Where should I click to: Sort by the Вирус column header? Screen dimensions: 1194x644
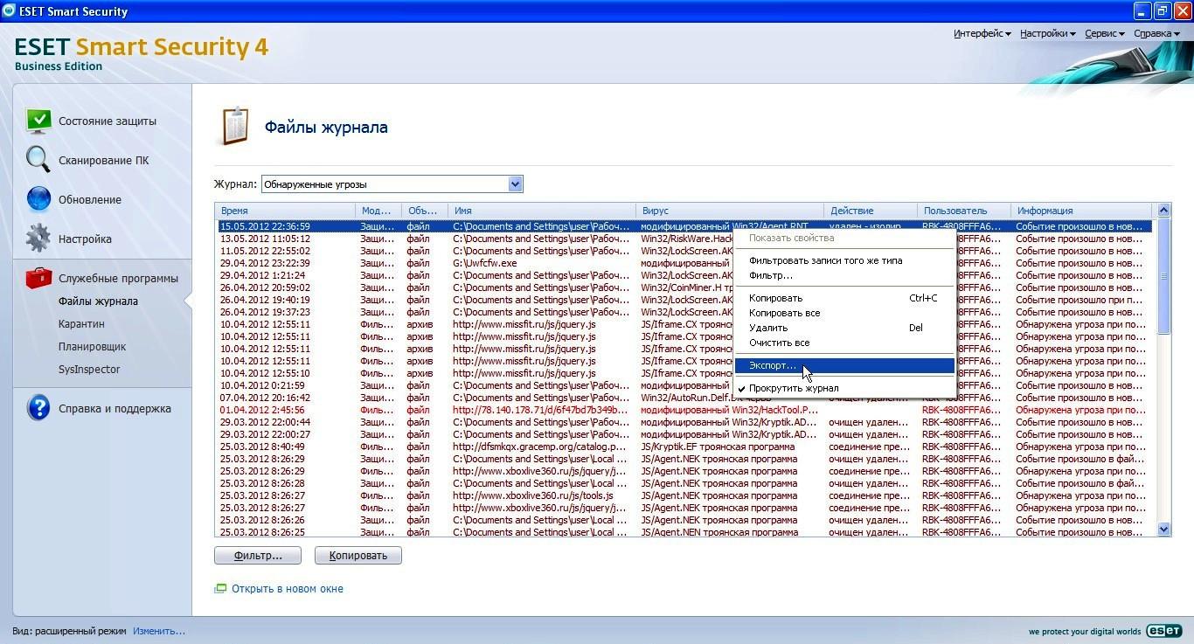730,211
